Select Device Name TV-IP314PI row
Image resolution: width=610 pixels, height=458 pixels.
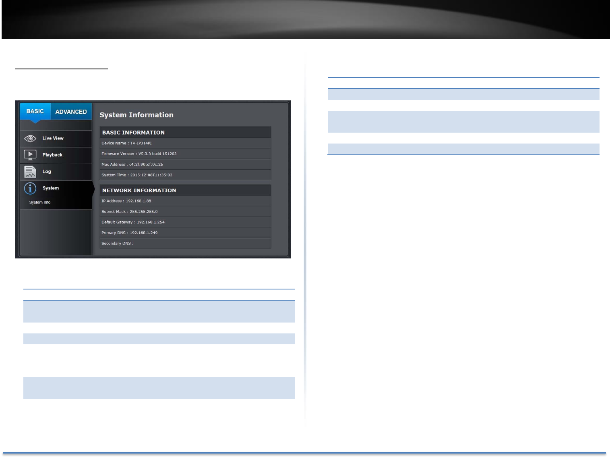coord(186,143)
